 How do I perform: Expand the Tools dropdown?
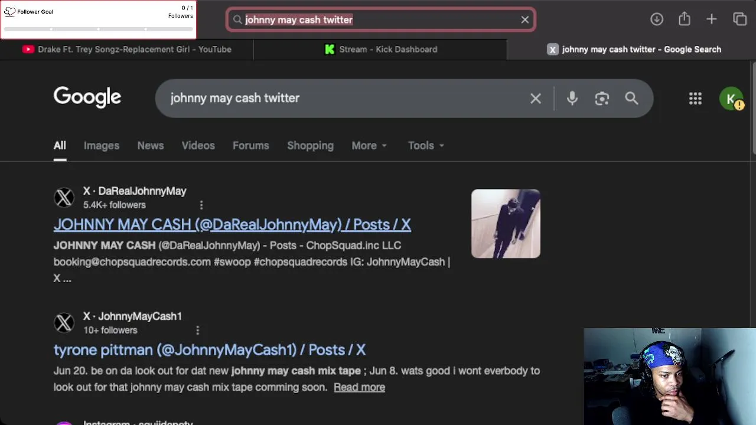[426, 146]
